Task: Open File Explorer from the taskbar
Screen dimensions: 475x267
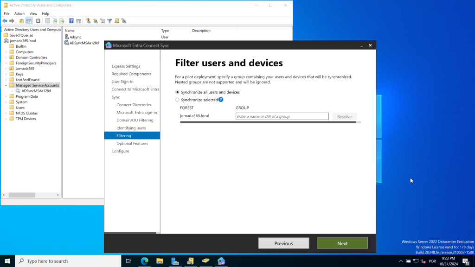Action: pos(160,261)
